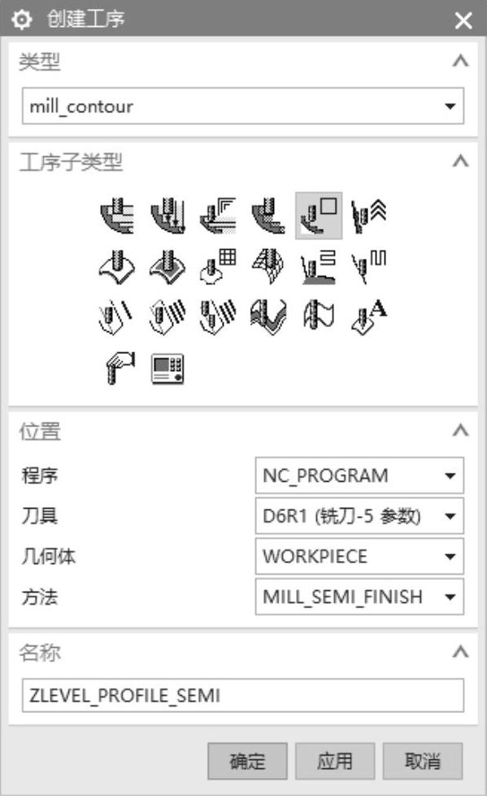The height and width of the screenshot is (796, 487).
Task: Pick the Rest Milling subtype icon
Action: (x=268, y=216)
